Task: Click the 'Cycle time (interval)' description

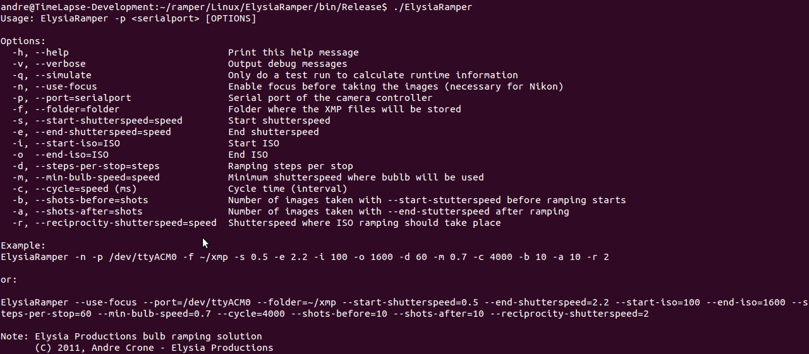Action: point(288,189)
